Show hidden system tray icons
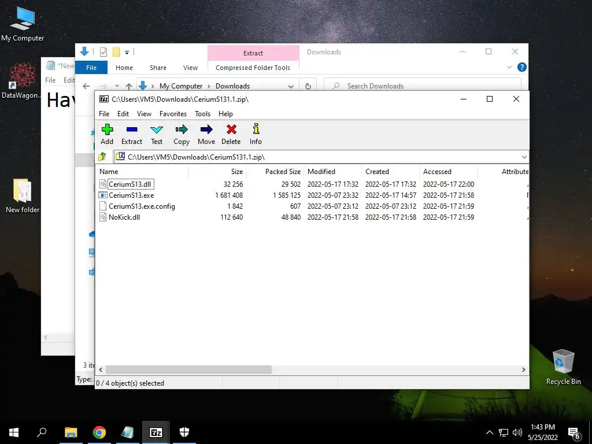 coord(489,432)
